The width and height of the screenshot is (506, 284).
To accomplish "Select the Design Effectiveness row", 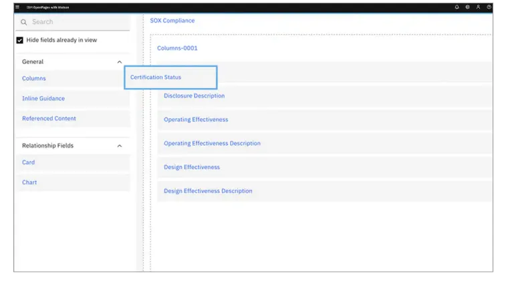I will pos(325,167).
